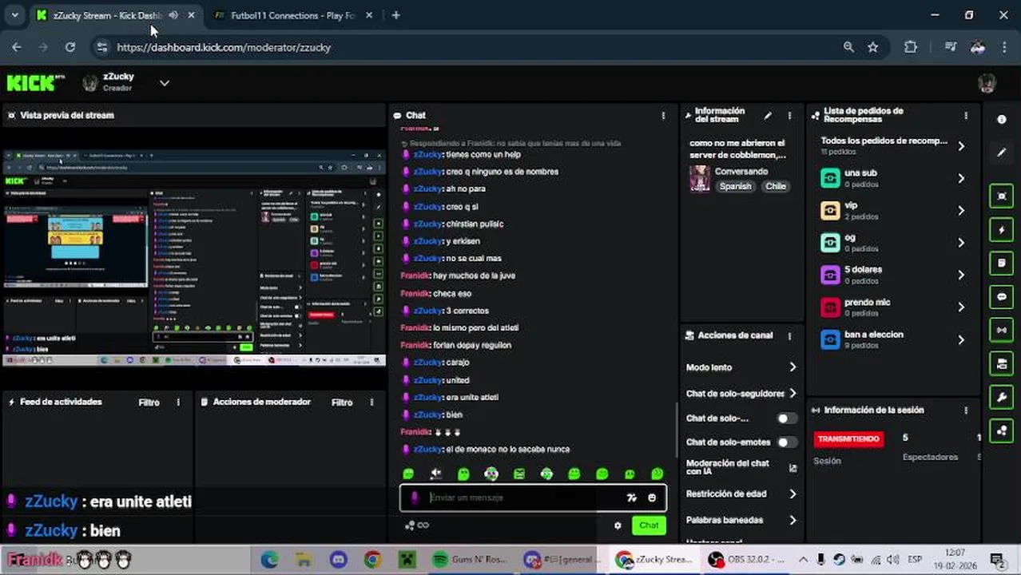Click the wrench tool icon in right sidebar
This screenshot has width=1021, height=575.
[x=1002, y=397]
